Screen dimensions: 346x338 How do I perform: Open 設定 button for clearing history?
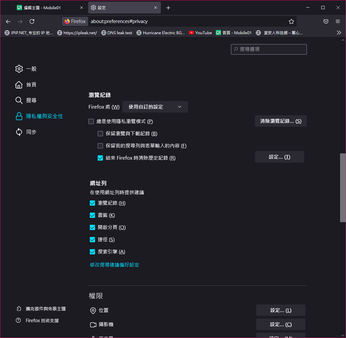click(x=279, y=157)
